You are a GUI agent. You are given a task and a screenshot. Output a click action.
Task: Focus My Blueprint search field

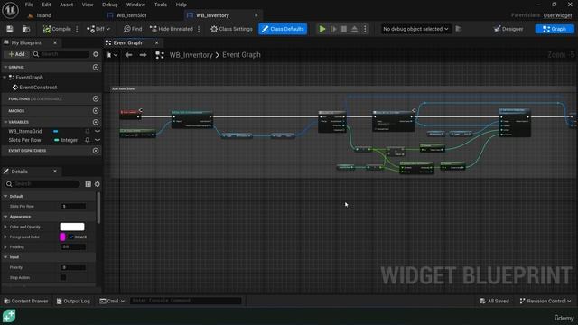click(61, 54)
